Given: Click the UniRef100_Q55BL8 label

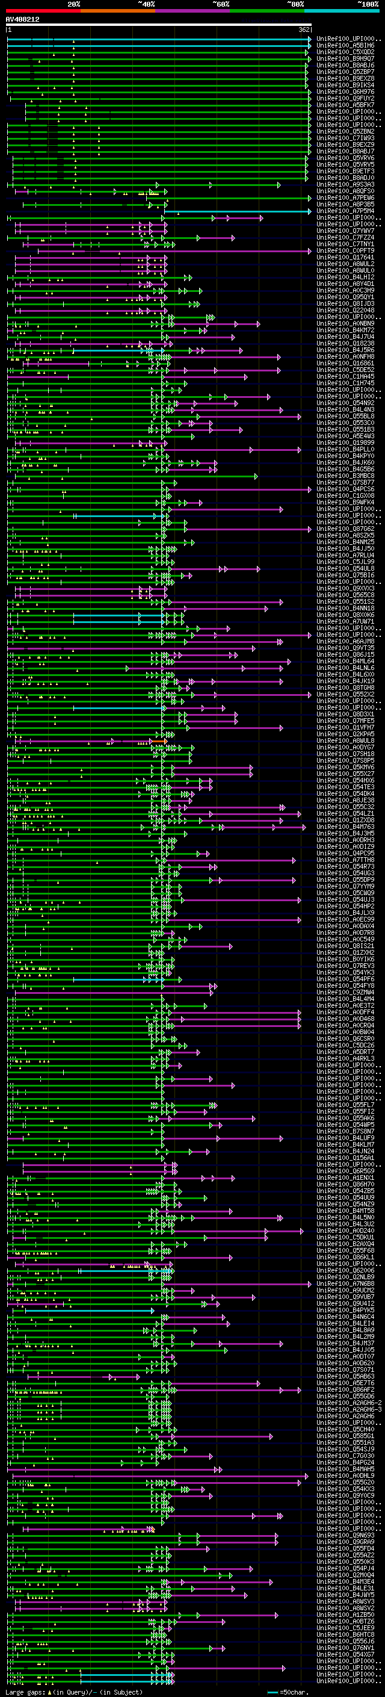Looking at the screenshot, I should click(x=345, y=417).
